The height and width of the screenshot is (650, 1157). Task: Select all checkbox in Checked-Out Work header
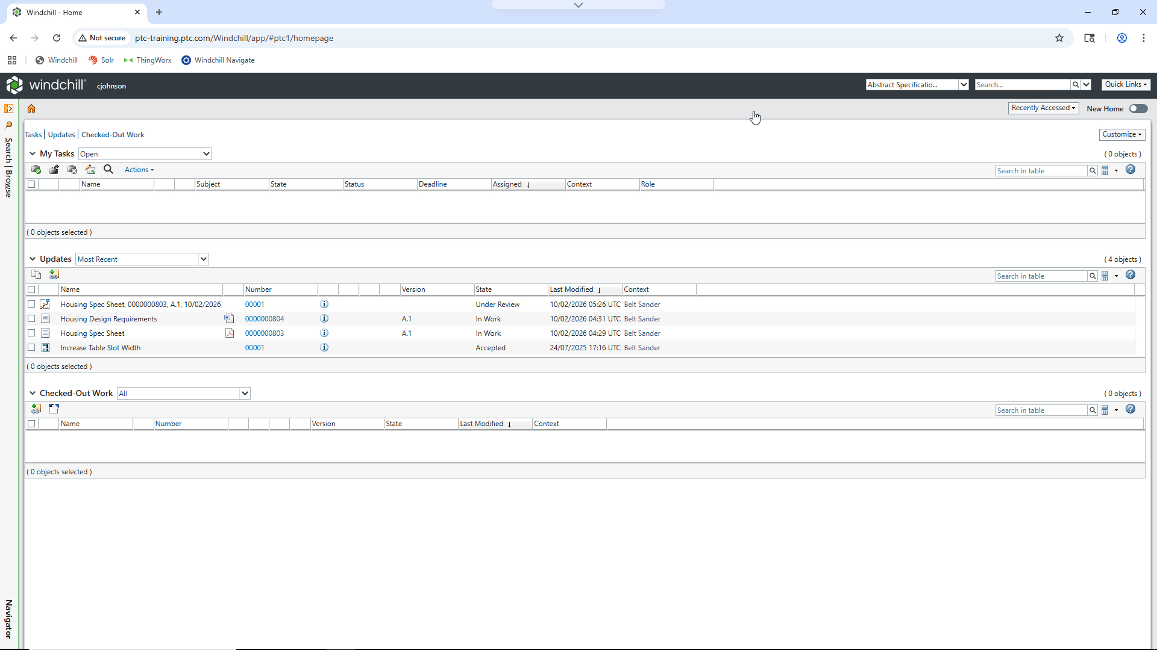pyautogui.click(x=31, y=424)
